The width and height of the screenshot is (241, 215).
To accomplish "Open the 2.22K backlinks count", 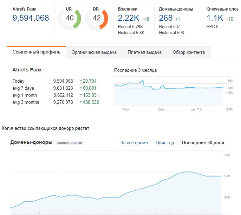I will tap(129, 18).
